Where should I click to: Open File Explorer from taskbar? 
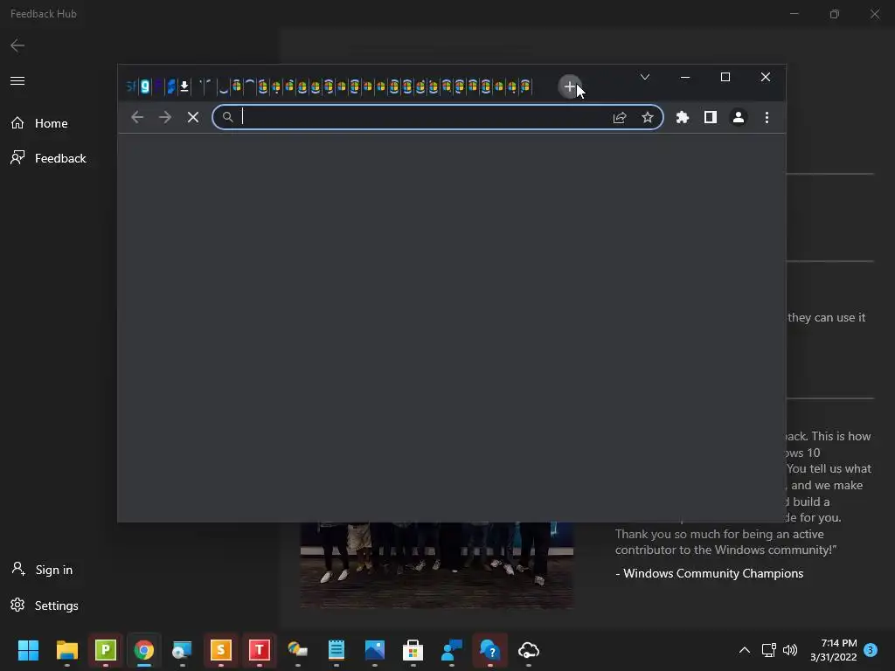coord(66,650)
